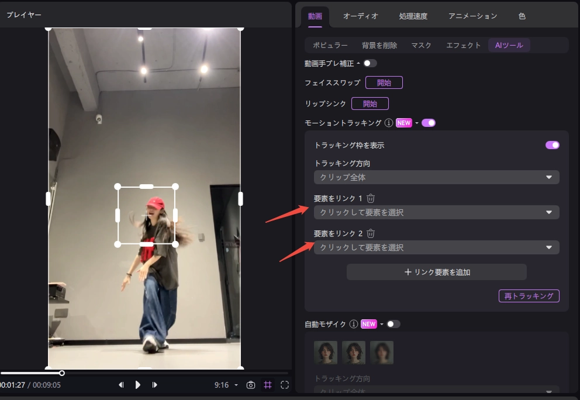This screenshot has width=580, height=400.
Task: Step forward one frame
Action: 154,385
